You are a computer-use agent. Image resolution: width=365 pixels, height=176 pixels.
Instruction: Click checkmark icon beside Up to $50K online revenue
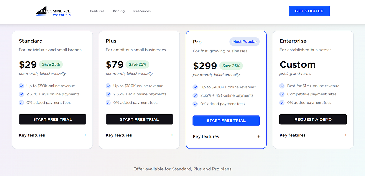coord(21,86)
